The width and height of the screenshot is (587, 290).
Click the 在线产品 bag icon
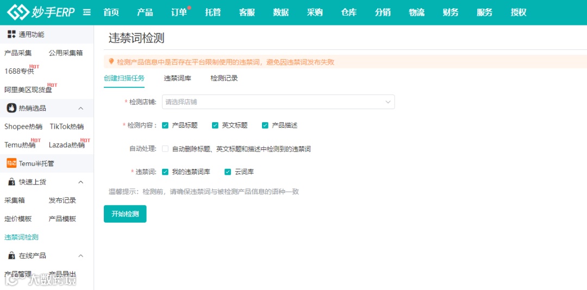[x=11, y=256]
